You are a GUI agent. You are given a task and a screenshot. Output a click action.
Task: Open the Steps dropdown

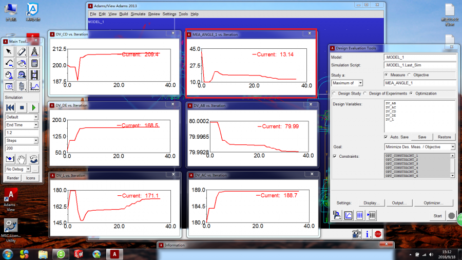pos(22,141)
